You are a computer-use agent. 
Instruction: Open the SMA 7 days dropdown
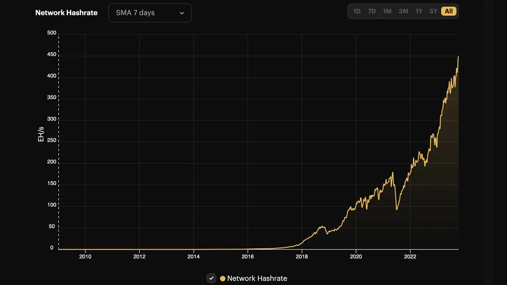(149, 13)
